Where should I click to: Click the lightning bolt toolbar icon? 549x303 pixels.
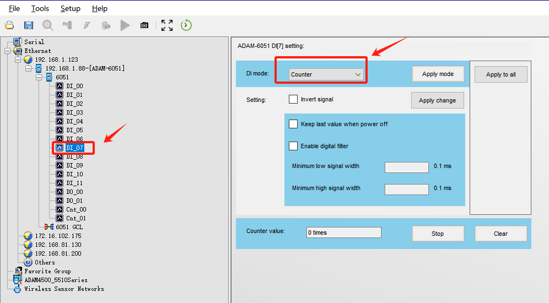pos(87,25)
